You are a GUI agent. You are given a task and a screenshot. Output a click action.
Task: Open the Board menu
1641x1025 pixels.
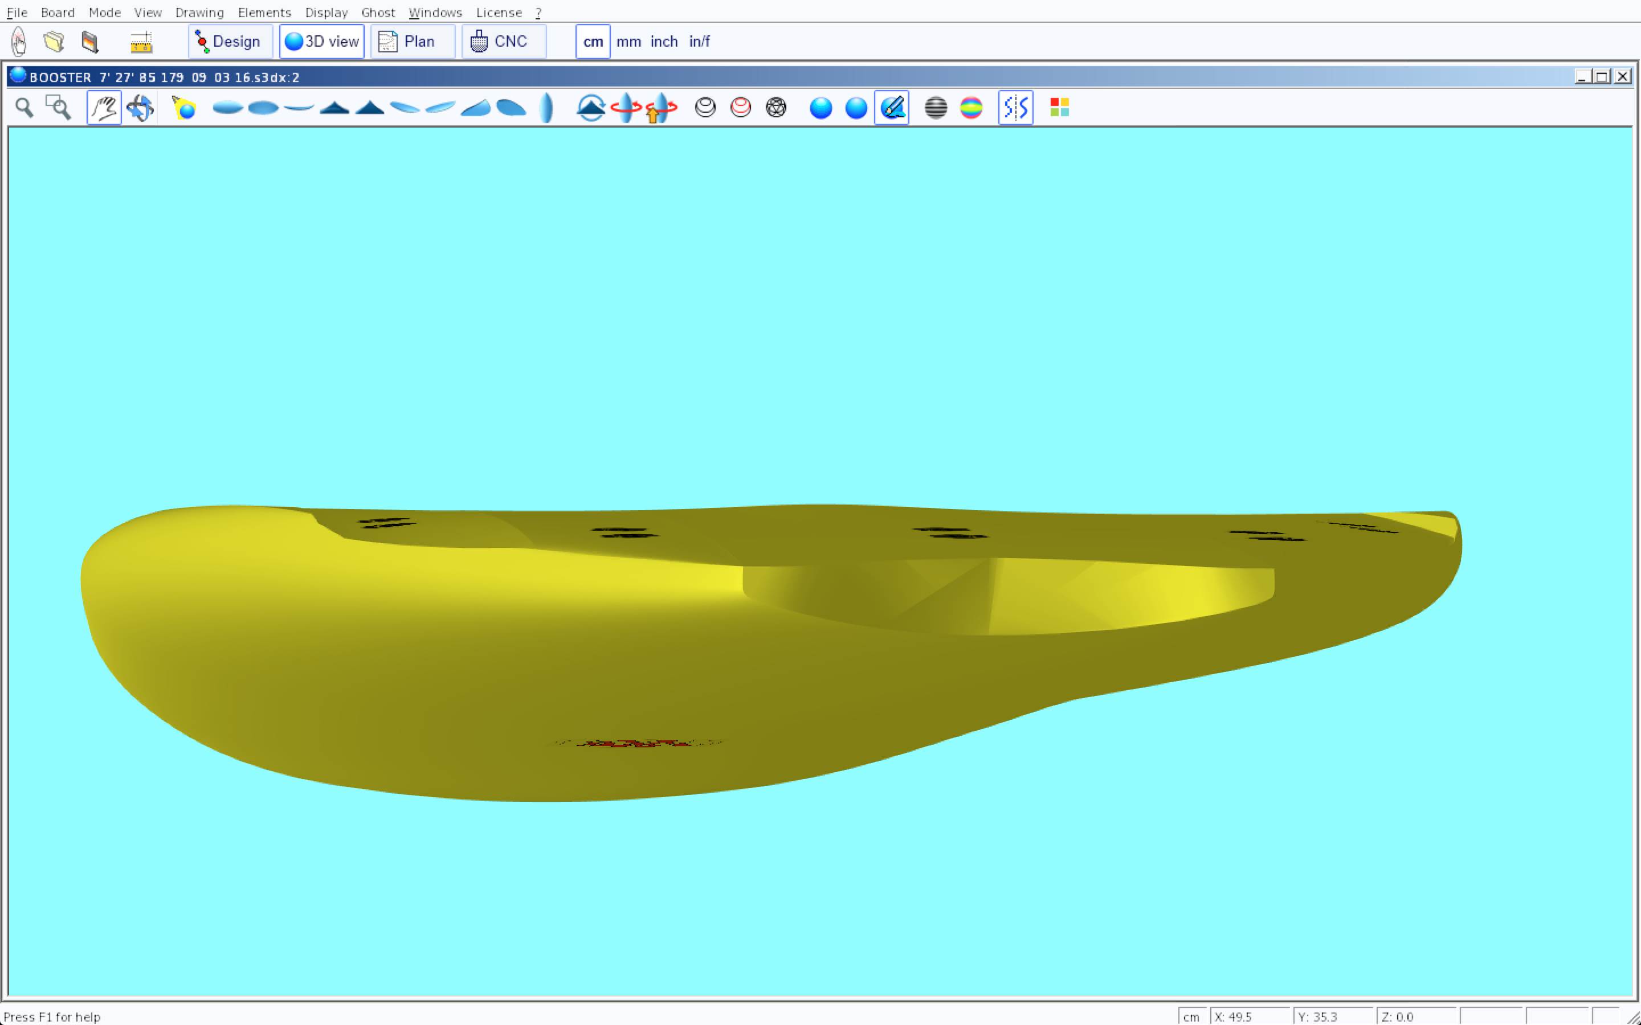point(58,12)
